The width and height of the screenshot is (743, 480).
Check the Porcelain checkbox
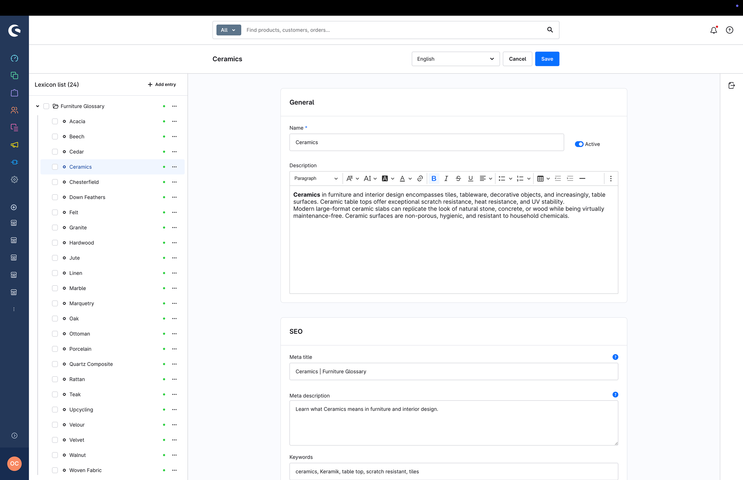(55, 349)
